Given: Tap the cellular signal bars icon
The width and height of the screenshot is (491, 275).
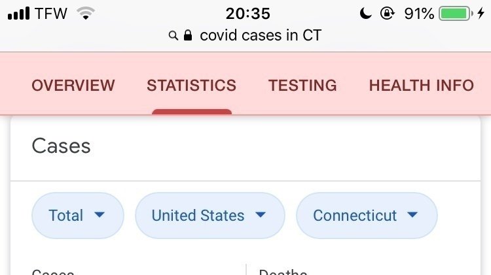Looking at the screenshot, I should point(18,14).
